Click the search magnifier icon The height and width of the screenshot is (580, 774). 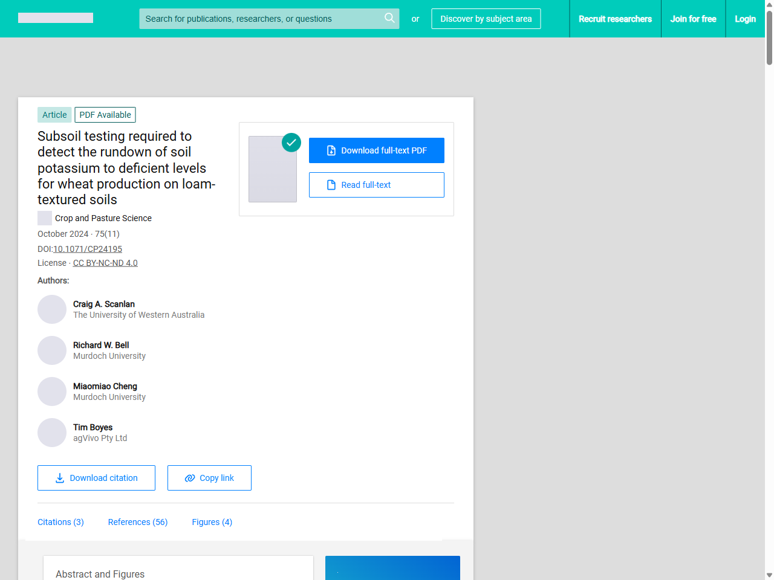pos(389,18)
